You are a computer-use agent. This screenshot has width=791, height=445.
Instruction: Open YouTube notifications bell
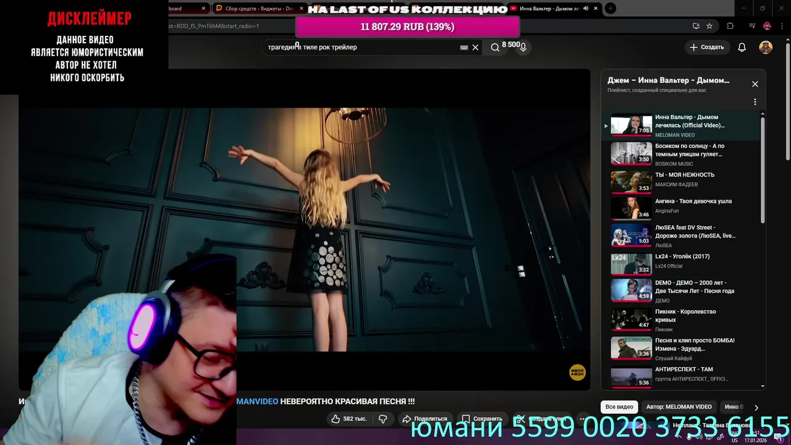tap(742, 47)
